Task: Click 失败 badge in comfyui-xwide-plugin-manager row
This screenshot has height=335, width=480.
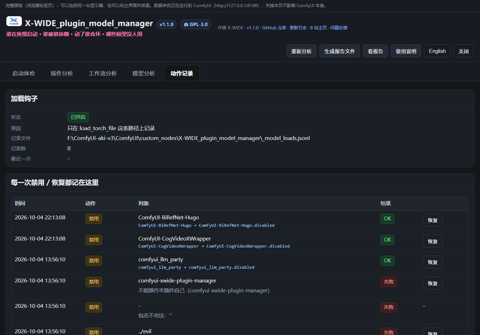Action: pos(389,282)
